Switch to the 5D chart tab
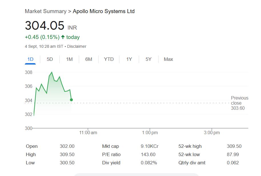Viewport: 261px width, 176px height. tap(50, 59)
